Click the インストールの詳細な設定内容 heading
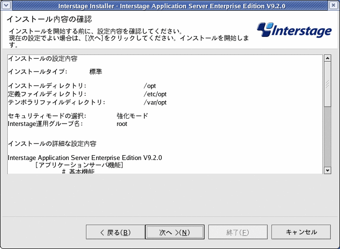The width and height of the screenshot is (340, 249). coord(52,144)
